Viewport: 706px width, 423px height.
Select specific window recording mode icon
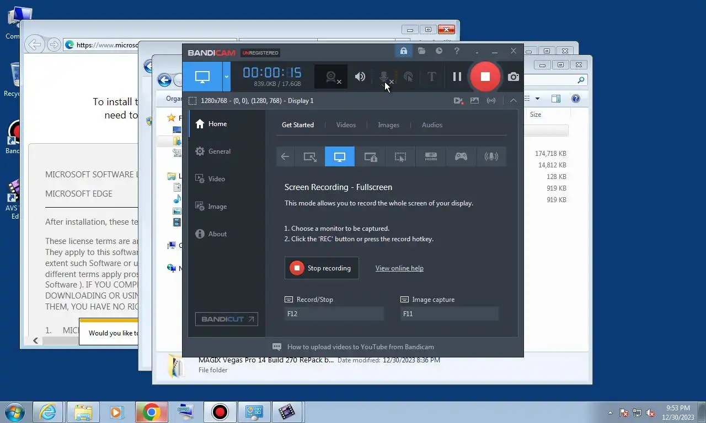pos(371,156)
